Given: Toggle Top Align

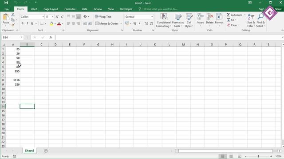Looking at the screenshot, I should (68, 17).
